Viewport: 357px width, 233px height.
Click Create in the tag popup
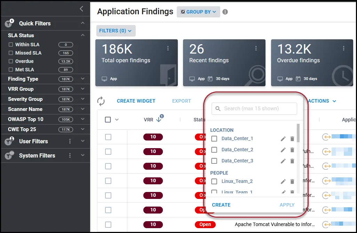pos(221,205)
